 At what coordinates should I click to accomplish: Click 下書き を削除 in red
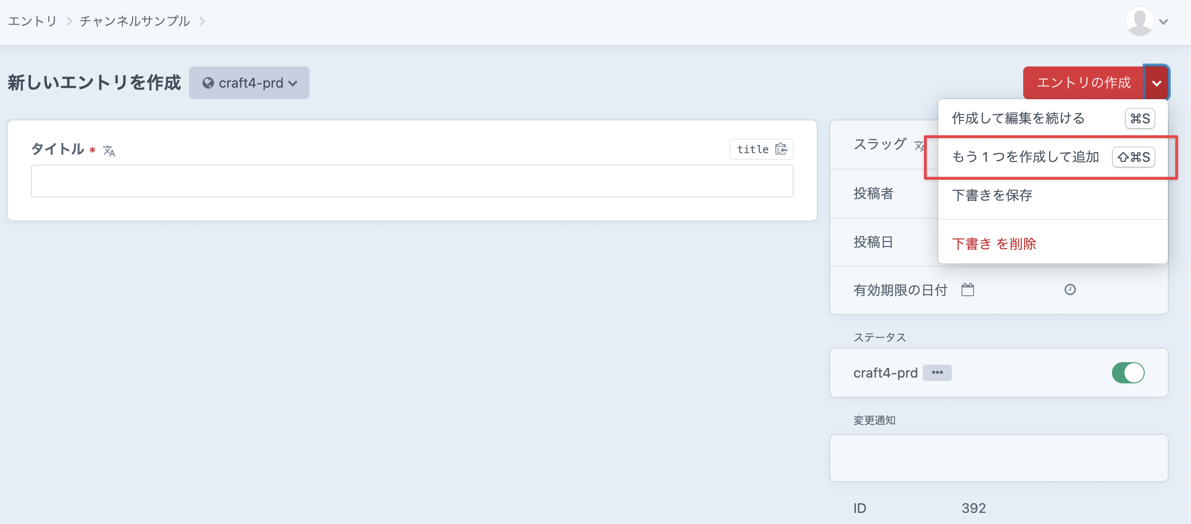pos(994,244)
